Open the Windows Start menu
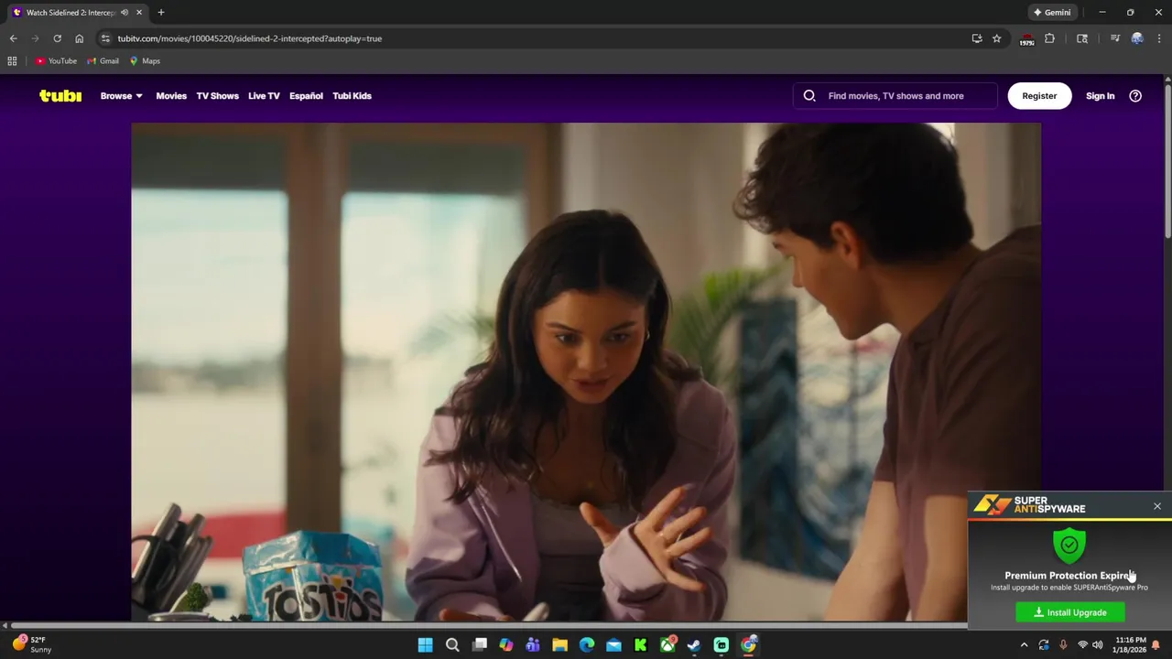The width and height of the screenshot is (1172, 659). (425, 645)
